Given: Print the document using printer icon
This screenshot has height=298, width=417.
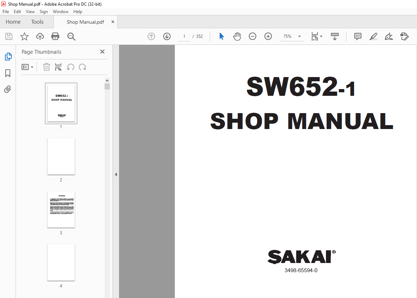Looking at the screenshot, I should click(x=55, y=36).
